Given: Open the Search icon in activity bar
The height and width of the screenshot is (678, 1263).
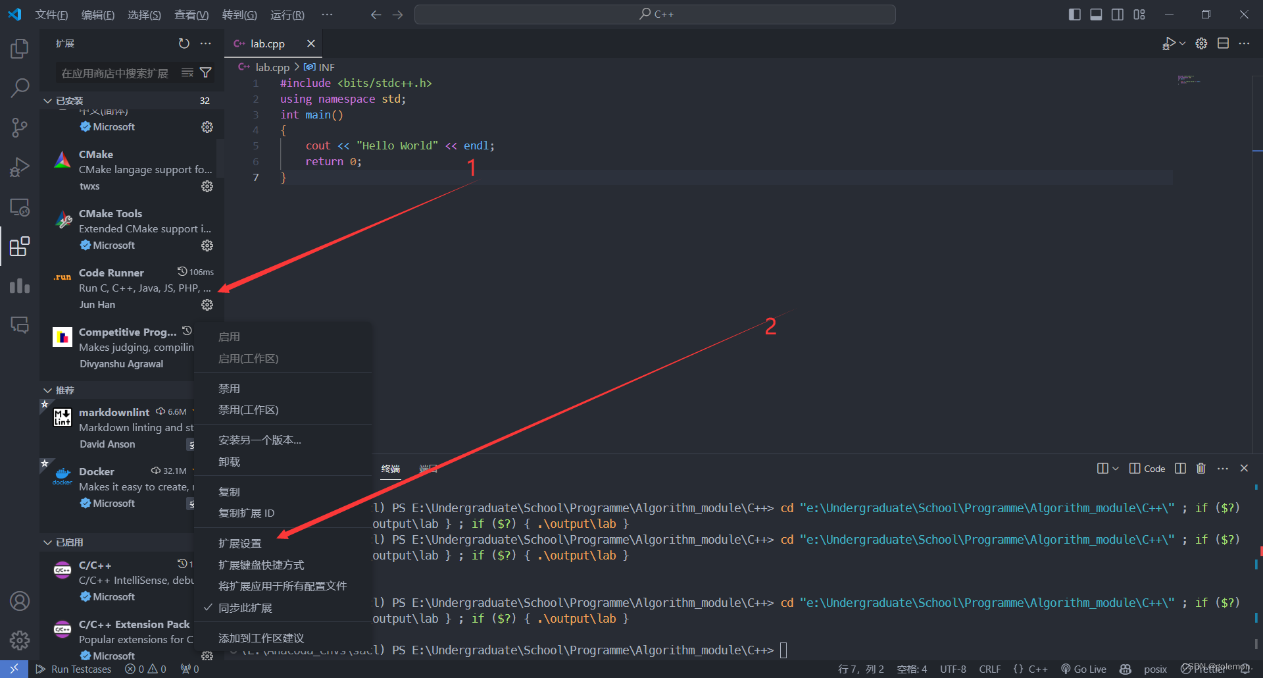Looking at the screenshot, I should (20, 87).
